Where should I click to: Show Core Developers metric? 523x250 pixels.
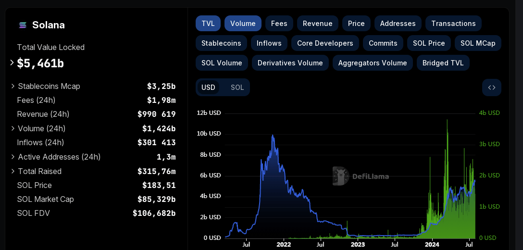325,43
